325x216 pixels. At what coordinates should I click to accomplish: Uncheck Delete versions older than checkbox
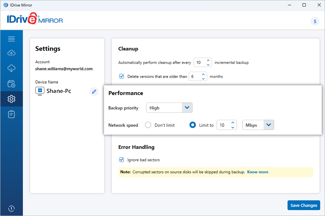[x=122, y=76]
